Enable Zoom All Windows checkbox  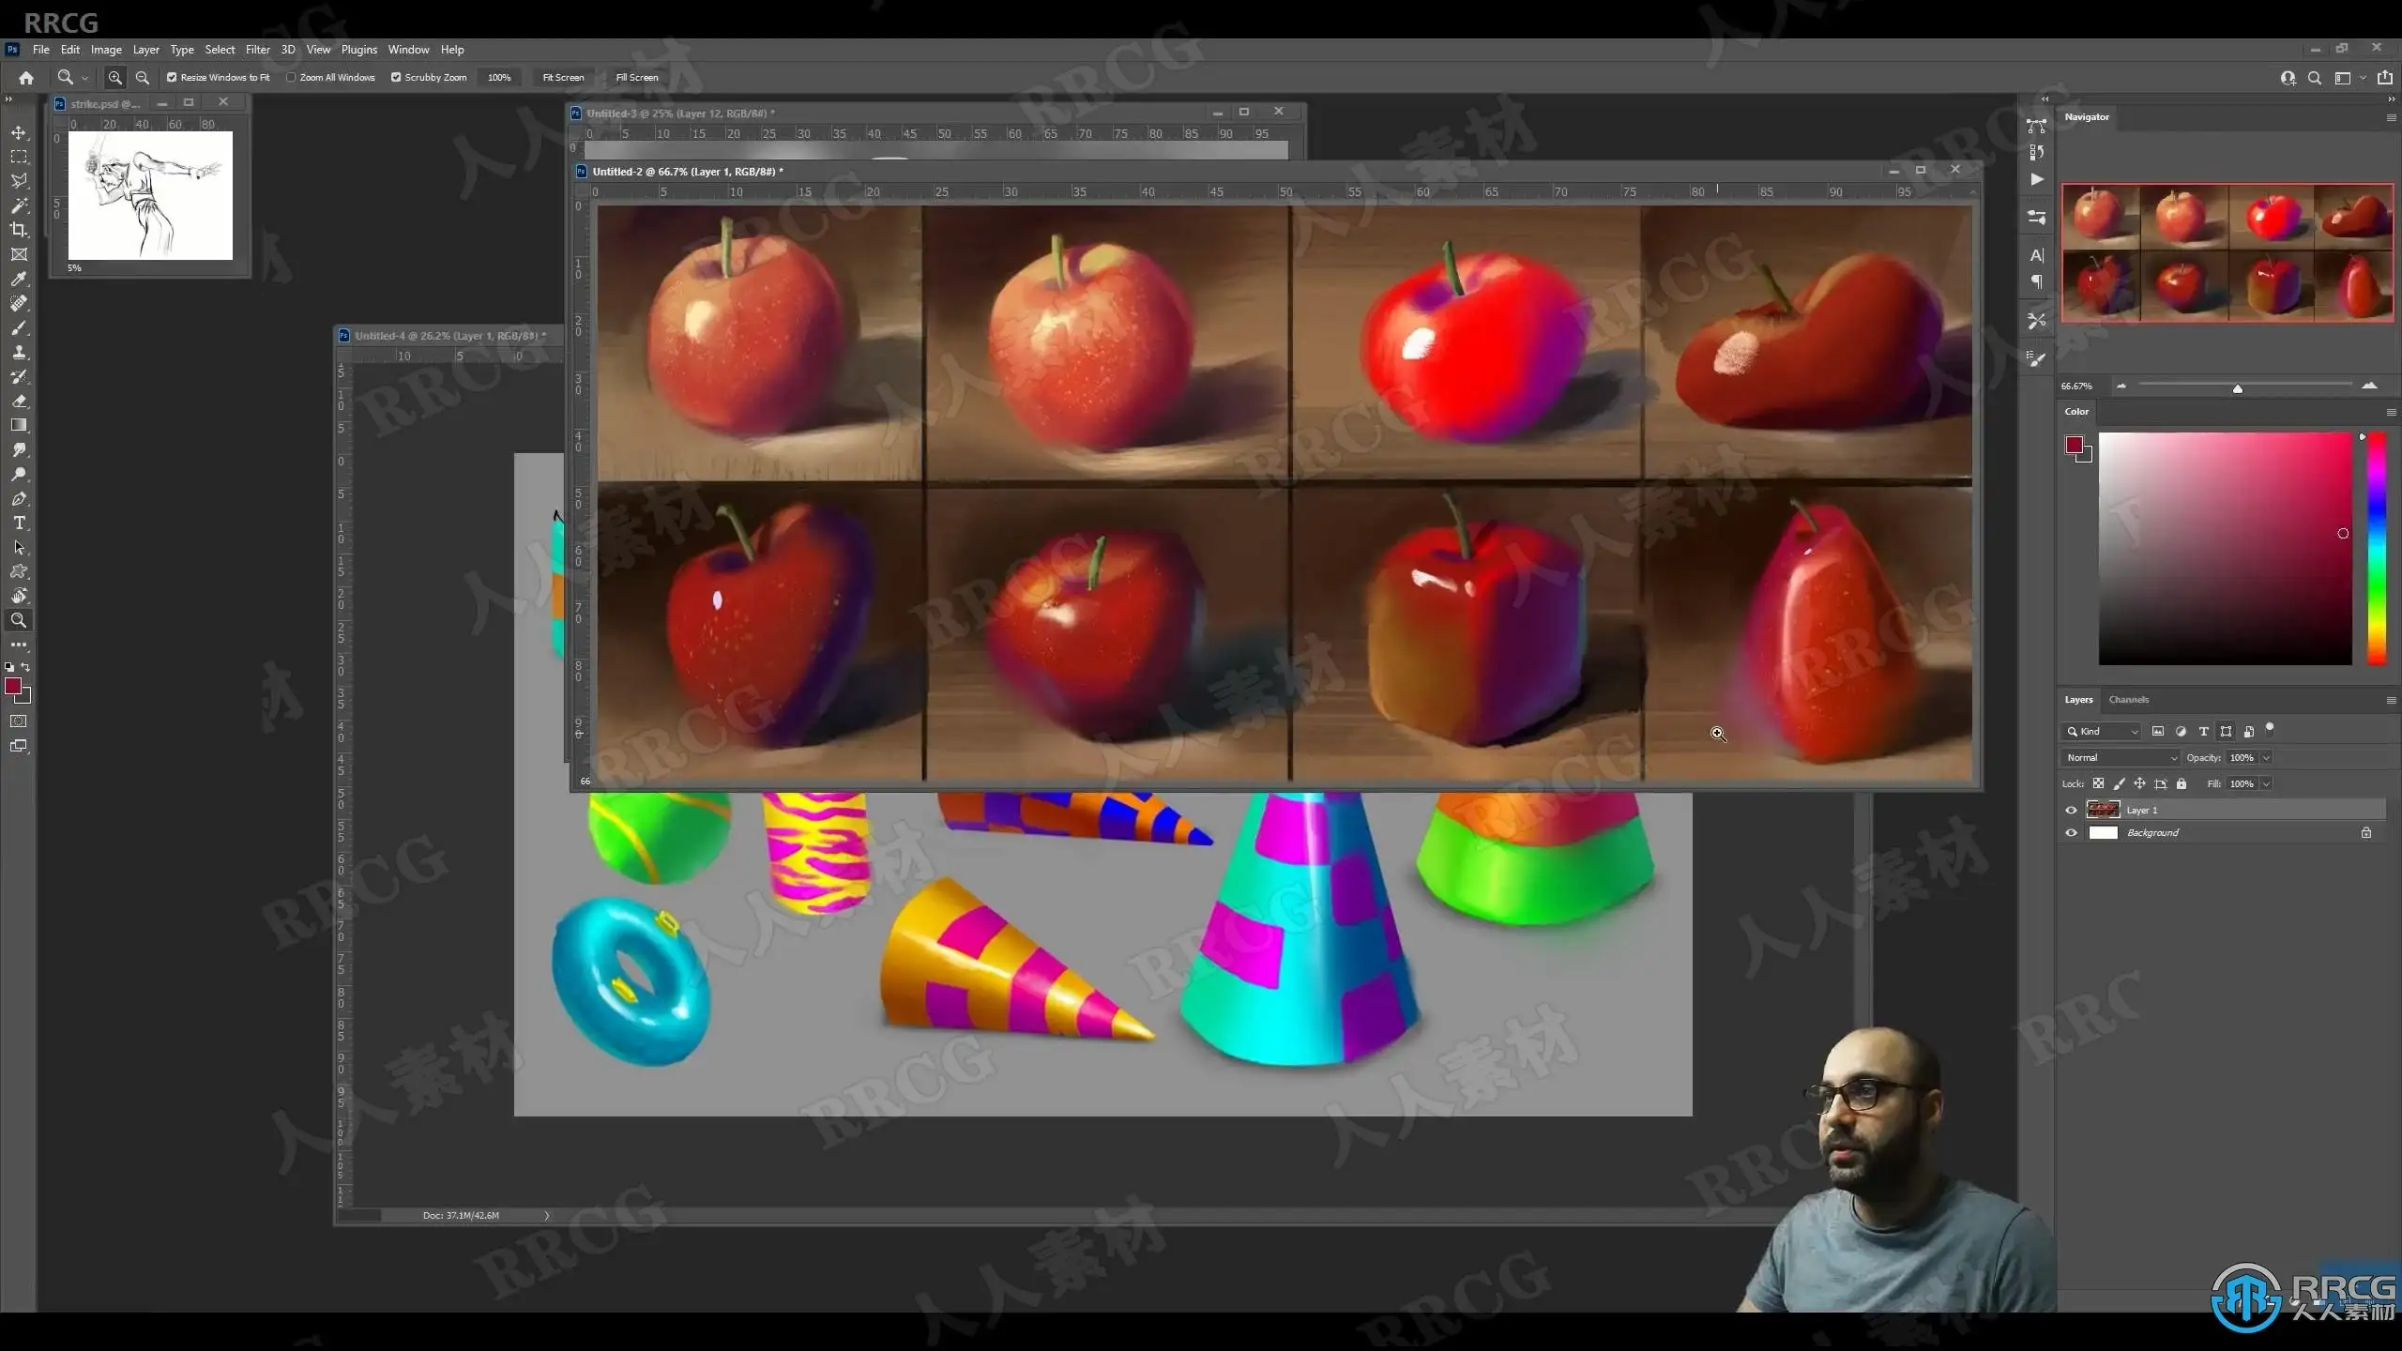tap(291, 78)
